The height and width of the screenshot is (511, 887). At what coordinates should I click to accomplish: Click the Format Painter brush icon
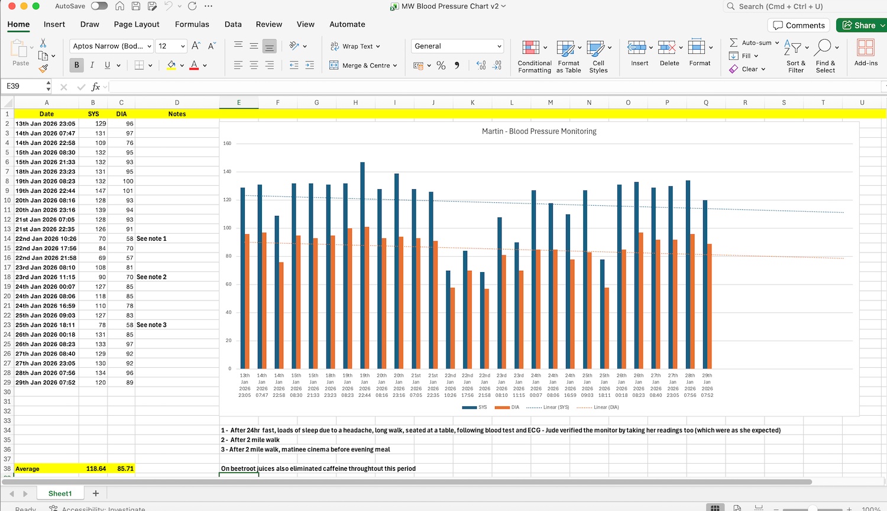coord(43,69)
